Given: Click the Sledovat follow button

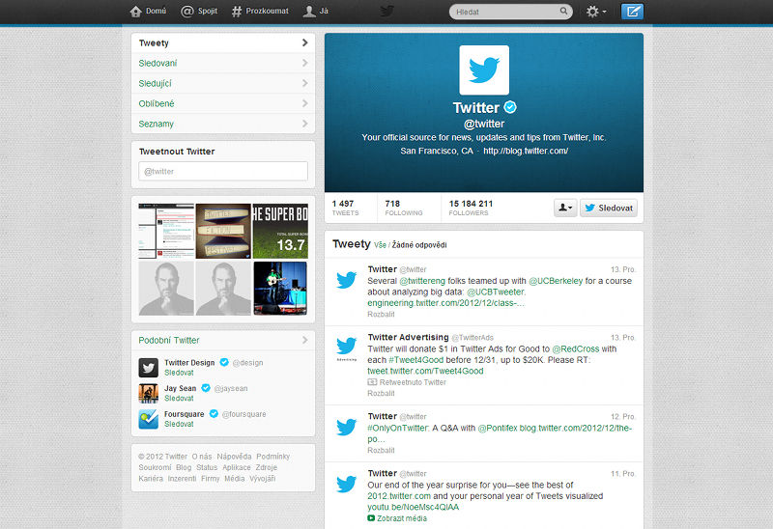Looking at the screenshot, I should click(x=609, y=208).
